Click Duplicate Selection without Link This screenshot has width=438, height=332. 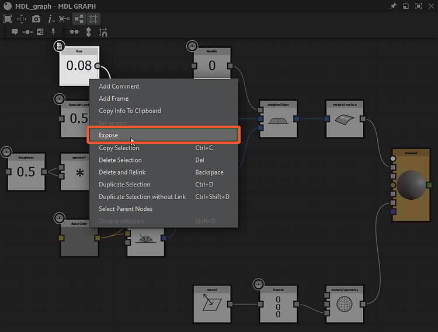click(x=164, y=197)
